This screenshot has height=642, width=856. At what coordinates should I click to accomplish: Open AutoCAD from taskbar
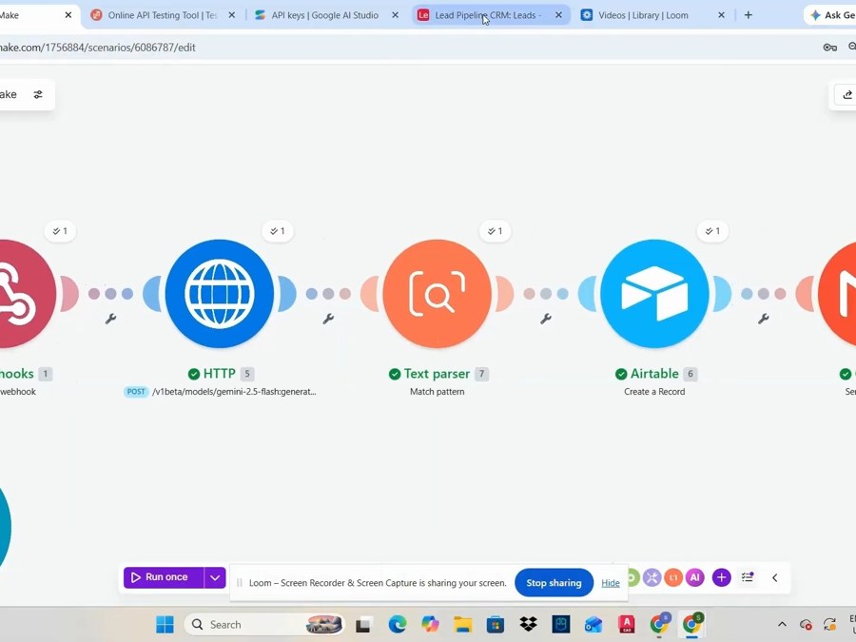626,623
